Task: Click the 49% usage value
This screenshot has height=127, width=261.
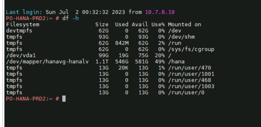Action: 160,62
